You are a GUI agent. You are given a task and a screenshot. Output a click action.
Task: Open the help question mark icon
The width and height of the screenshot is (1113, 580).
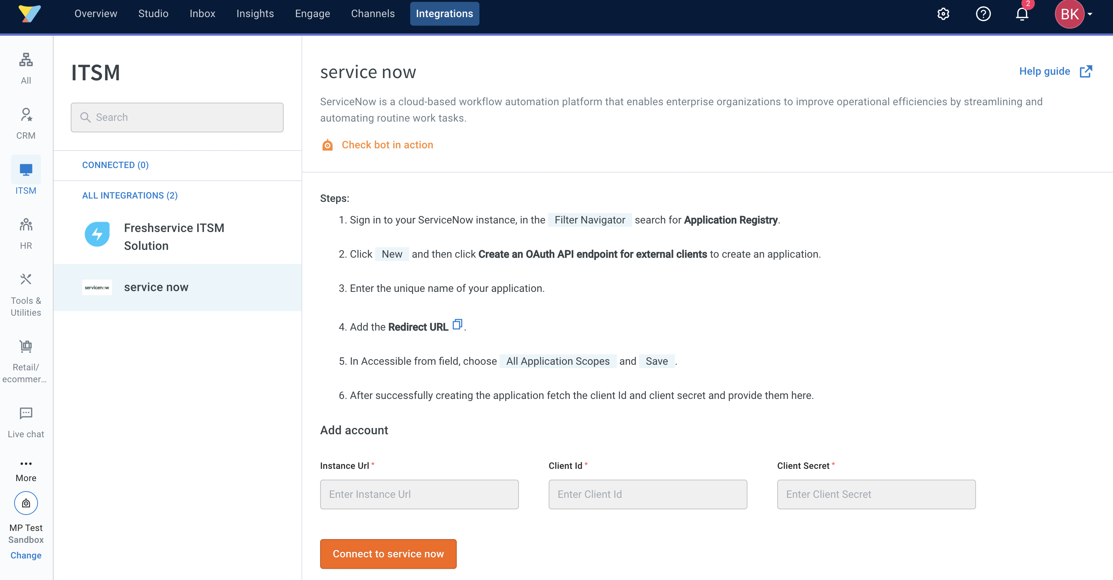983,14
